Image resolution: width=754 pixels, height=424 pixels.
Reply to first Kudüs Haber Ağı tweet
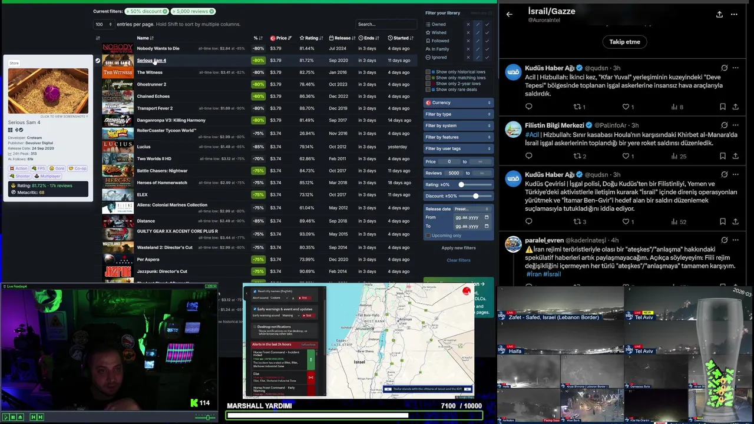tap(528, 107)
